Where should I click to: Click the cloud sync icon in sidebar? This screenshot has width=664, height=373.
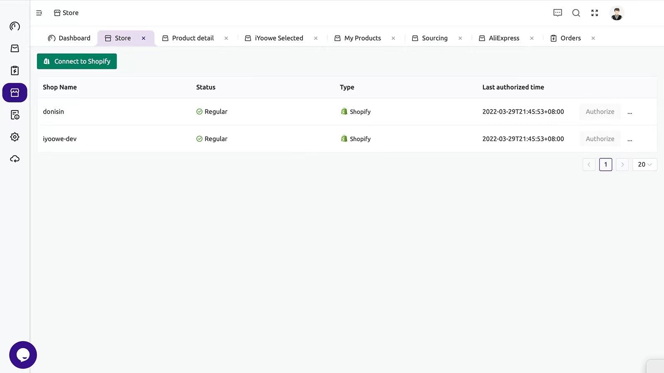click(15, 159)
